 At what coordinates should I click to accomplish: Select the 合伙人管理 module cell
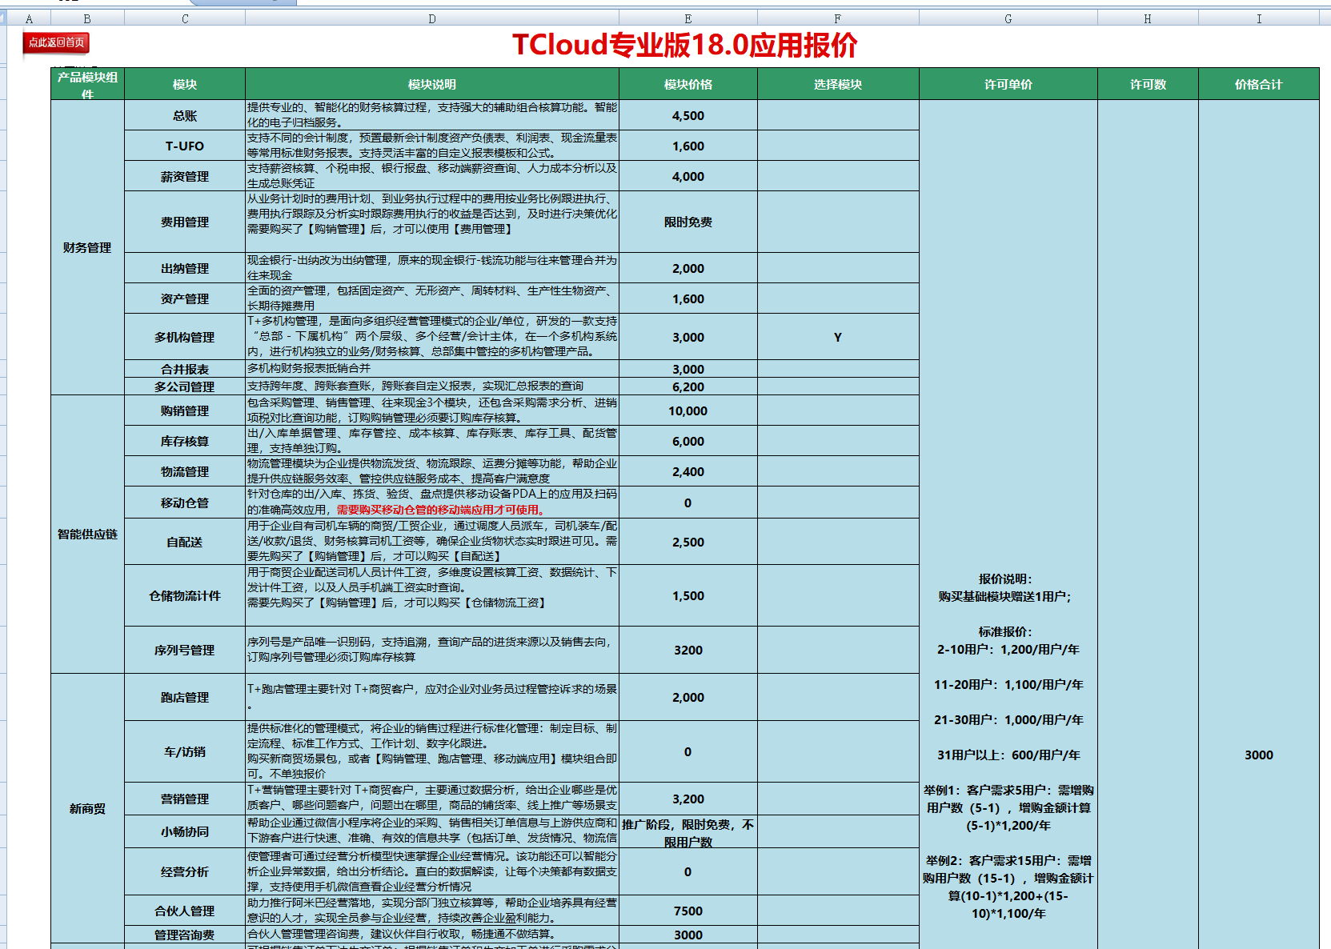point(185,911)
